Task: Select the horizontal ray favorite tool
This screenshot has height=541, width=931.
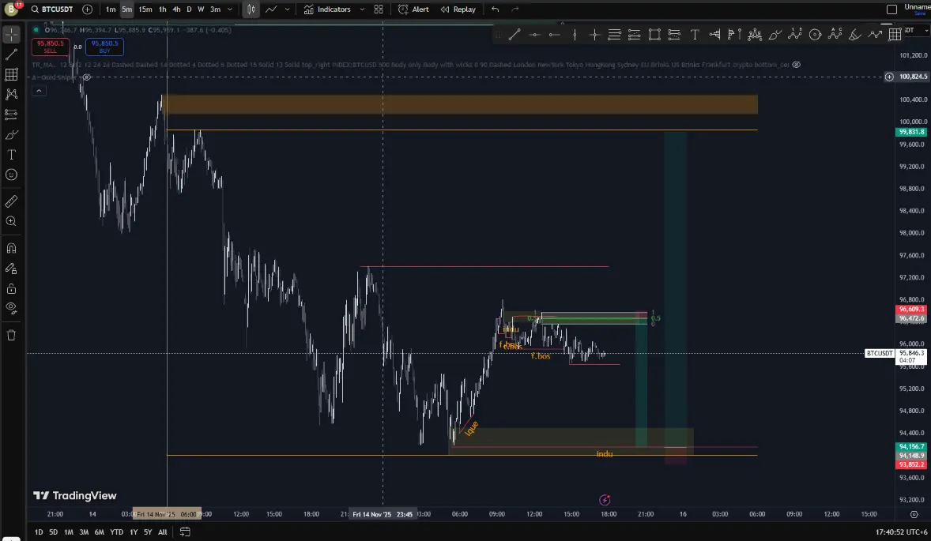Action: click(555, 35)
